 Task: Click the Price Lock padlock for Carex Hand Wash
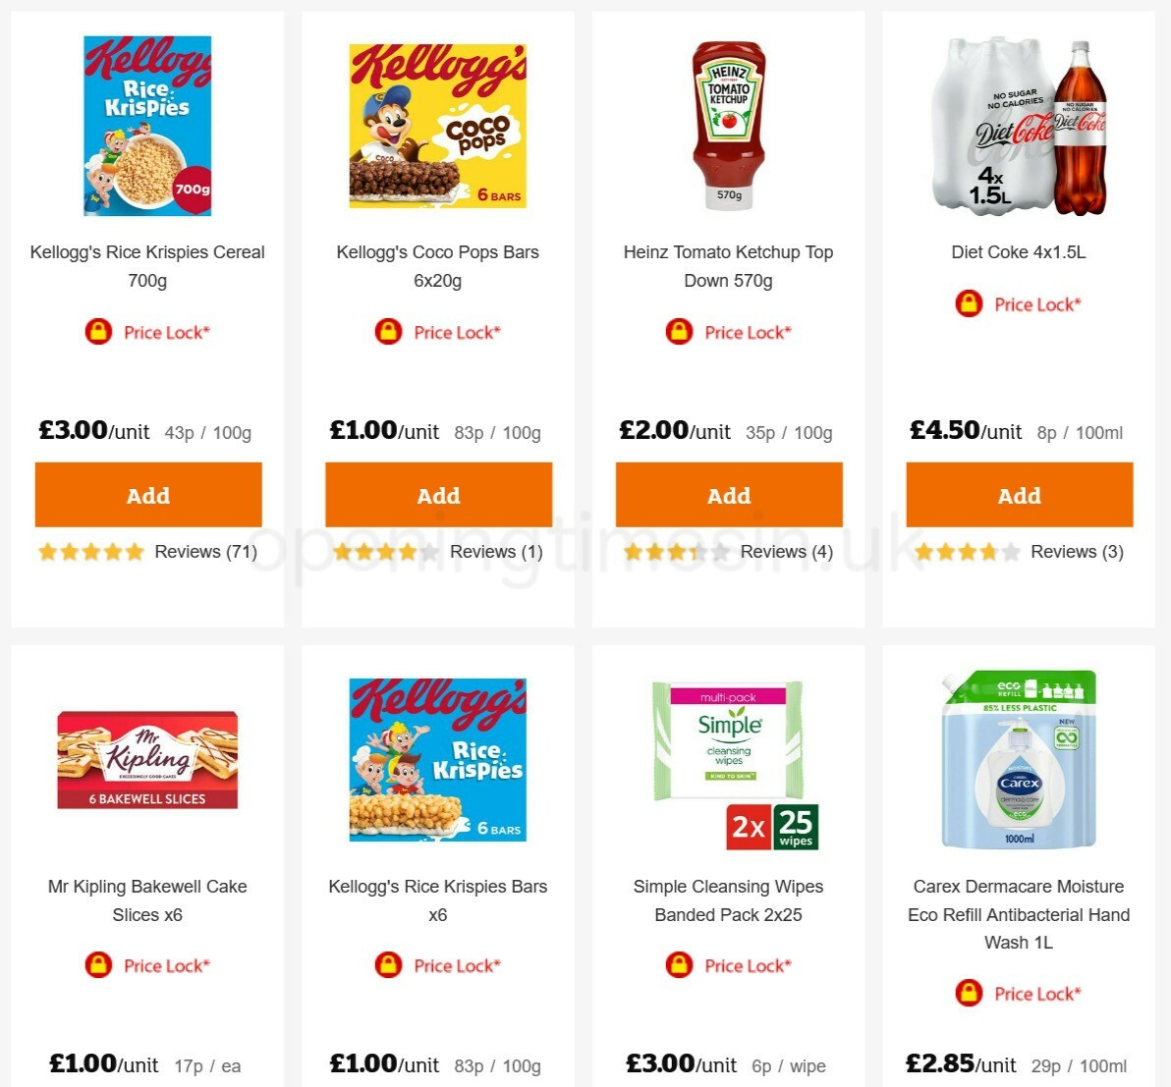pyautogui.click(x=968, y=994)
